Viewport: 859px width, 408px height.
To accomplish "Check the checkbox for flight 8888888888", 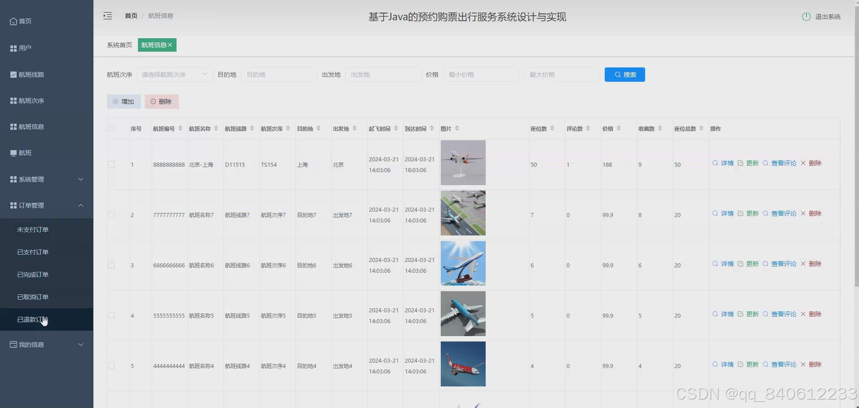I will click(111, 164).
